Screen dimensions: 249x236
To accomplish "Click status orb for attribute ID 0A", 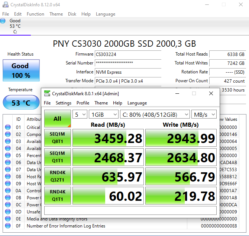I will coord(8,190).
